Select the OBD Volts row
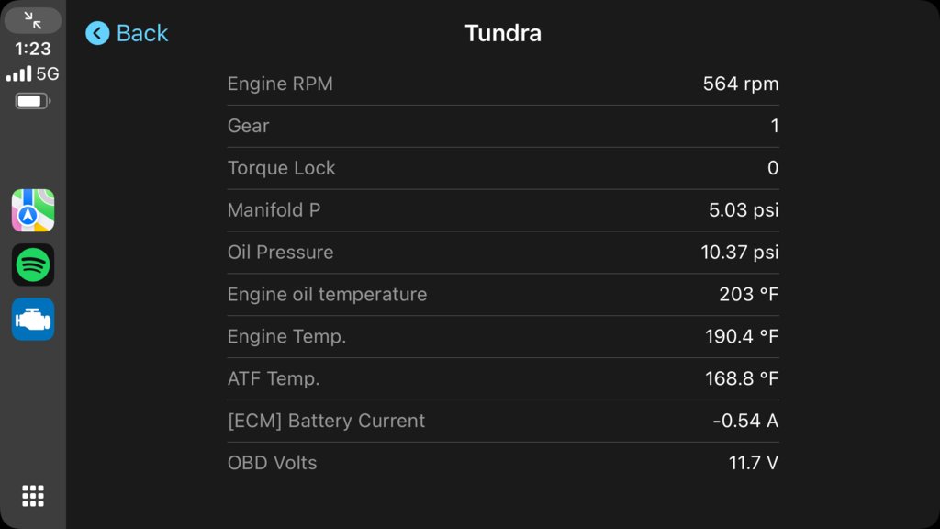This screenshot has width=940, height=529. coord(503,463)
